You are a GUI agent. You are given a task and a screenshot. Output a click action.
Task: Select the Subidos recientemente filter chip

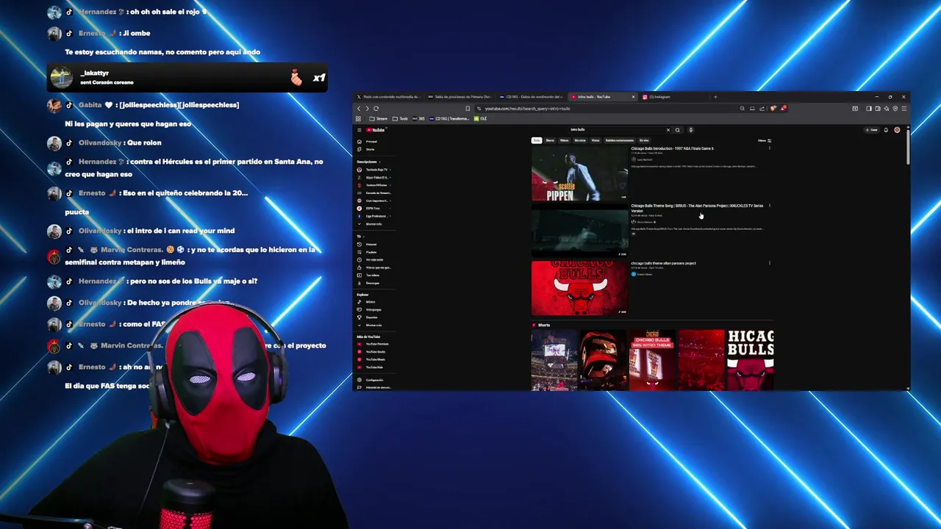pyautogui.click(x=620, y=140)
